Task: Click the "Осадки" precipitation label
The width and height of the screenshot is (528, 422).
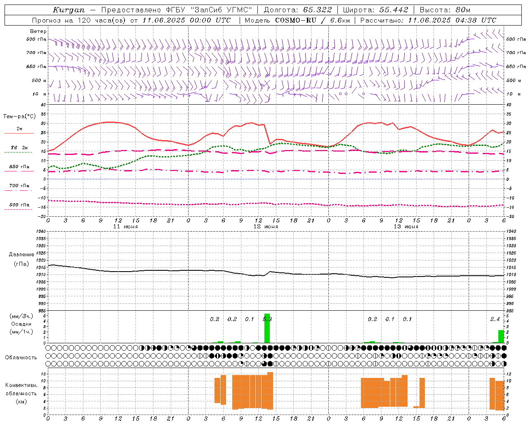Action: [x=21, y=324]
